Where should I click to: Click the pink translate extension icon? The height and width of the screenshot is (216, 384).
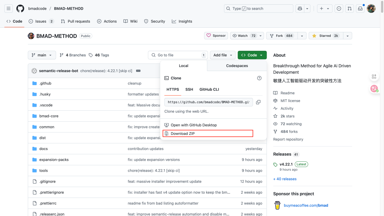pos(374,88)
